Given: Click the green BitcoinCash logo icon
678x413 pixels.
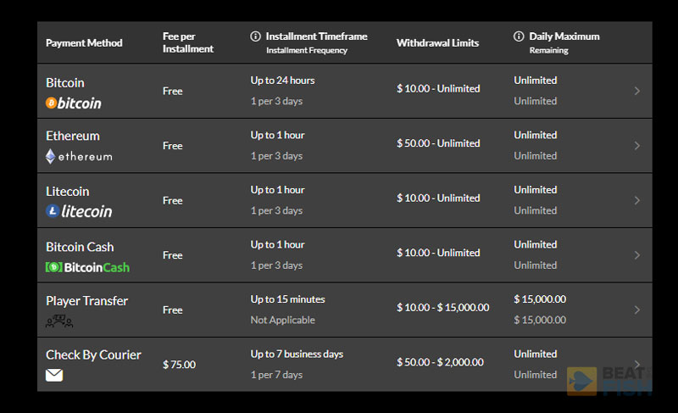Looking at the screenshot, I should tap(54, 267).
